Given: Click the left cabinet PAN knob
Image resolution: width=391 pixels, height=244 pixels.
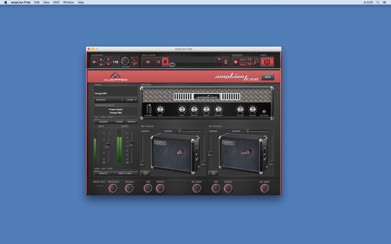Looking at the screenshot, I should 148,188.
